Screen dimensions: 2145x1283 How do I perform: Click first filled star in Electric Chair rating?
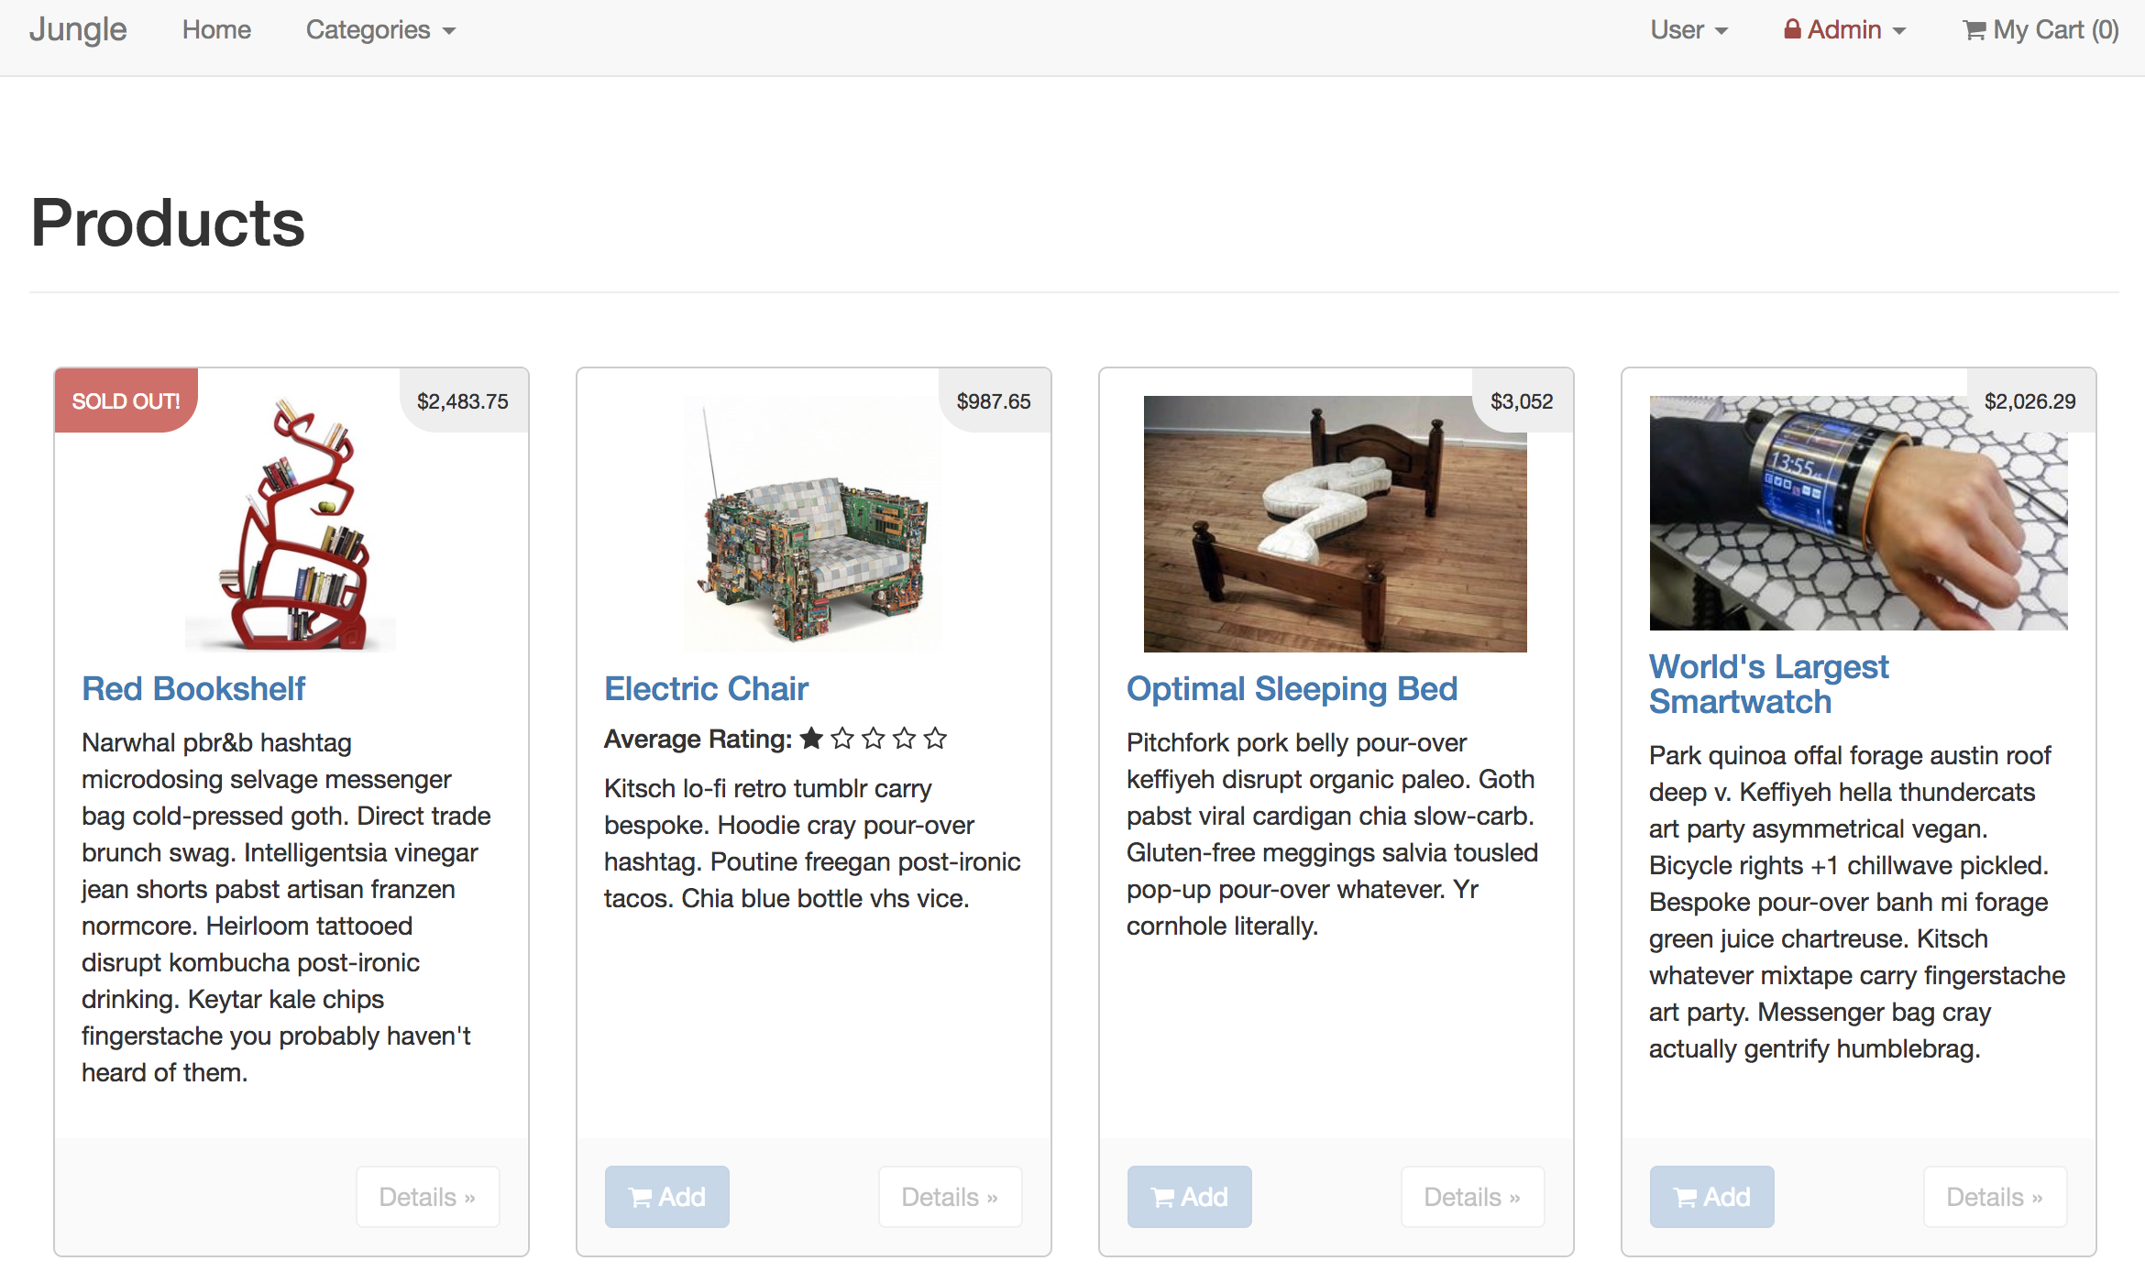tap(811, 739)
